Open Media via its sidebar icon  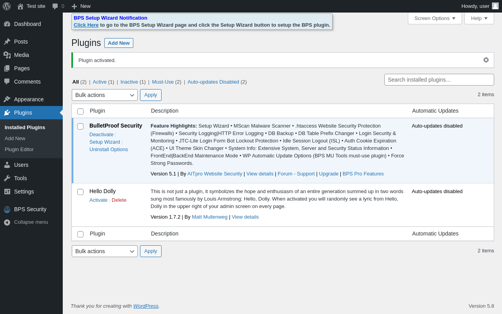click(x=7, y=55)
